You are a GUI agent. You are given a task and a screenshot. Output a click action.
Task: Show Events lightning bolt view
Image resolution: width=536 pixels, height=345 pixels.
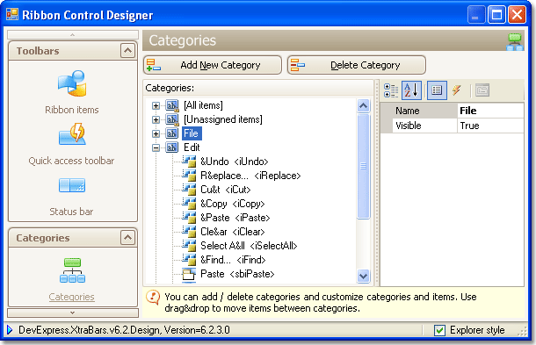point(457,90)
